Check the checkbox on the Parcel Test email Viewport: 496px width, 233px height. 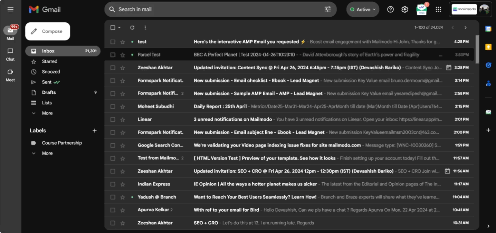113,54
